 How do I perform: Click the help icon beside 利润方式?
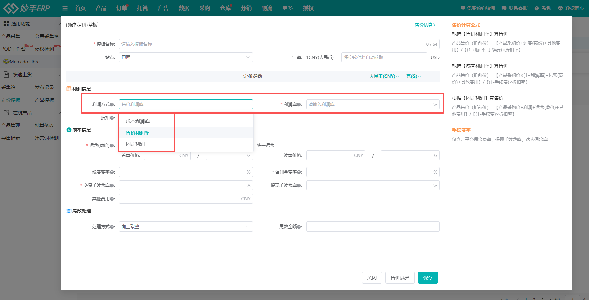pyautogui.click(x=112, y=105)
